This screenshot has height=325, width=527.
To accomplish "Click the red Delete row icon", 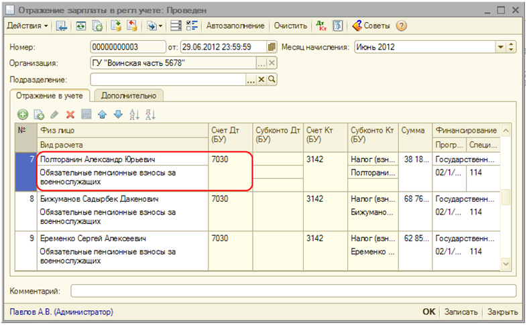I will [x=70, y=115].
